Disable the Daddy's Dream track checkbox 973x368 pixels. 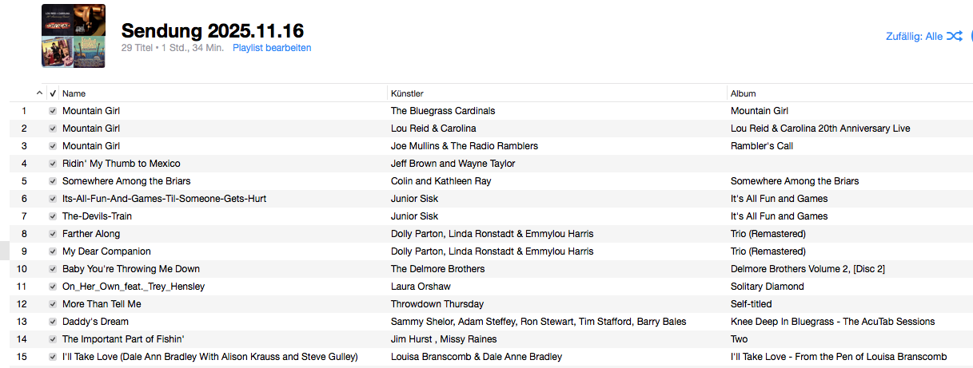point(53,322)
